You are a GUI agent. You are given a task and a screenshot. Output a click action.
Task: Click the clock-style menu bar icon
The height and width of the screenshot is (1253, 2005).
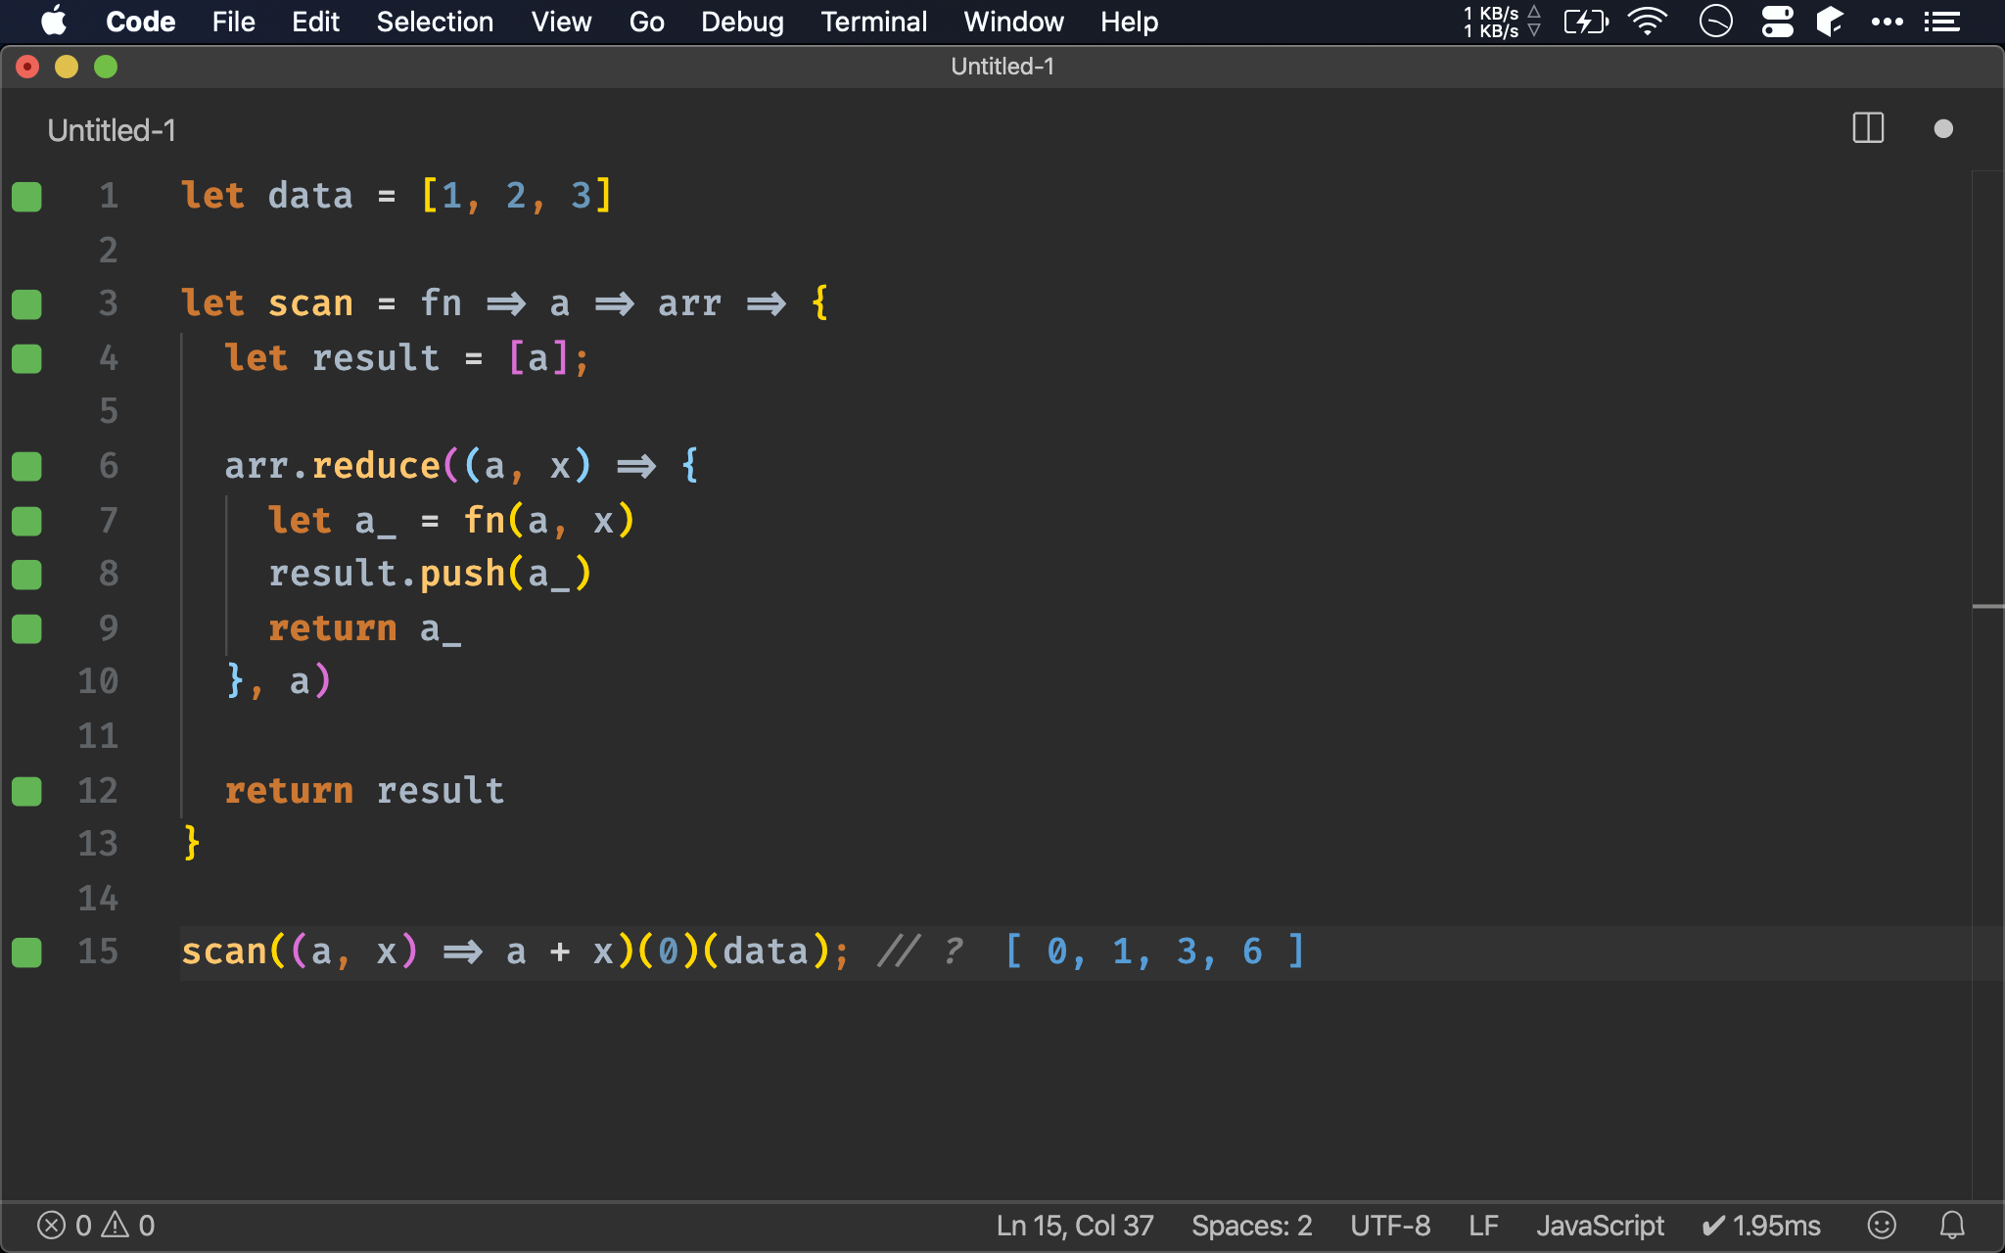[x=1715, y=21]
